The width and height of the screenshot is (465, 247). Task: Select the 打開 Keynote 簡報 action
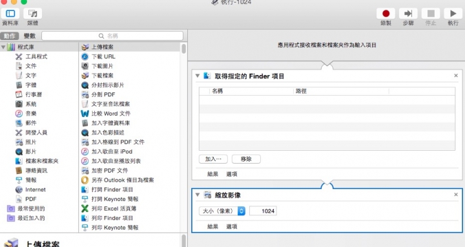pyautogui.click(x=115, y=199)
